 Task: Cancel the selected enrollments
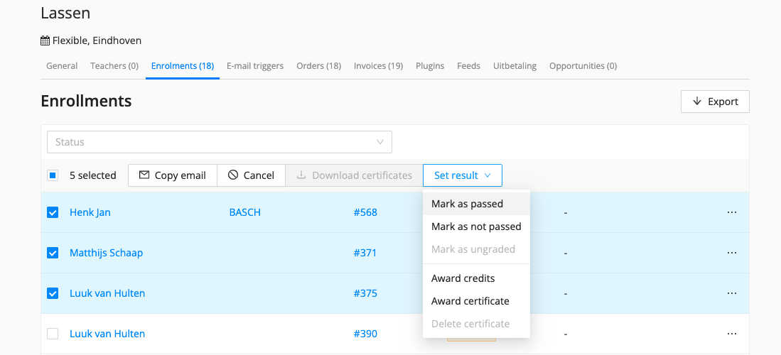pyautogui.click(x=251, y=175)
